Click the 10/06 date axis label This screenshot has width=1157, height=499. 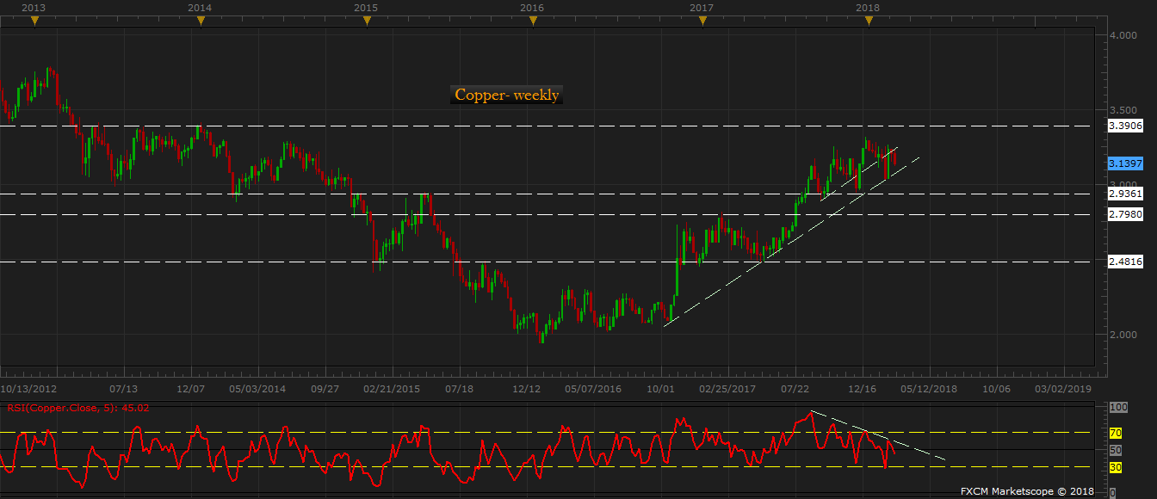996,389
